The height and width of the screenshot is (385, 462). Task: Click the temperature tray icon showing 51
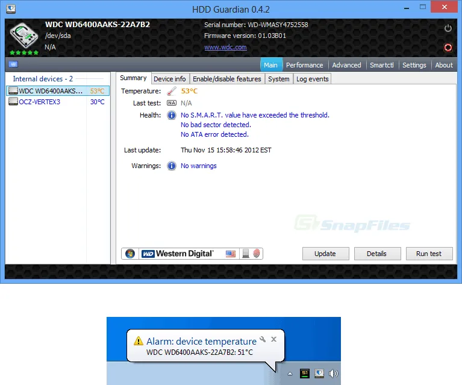pyautogui.click(x=305, y=374)
